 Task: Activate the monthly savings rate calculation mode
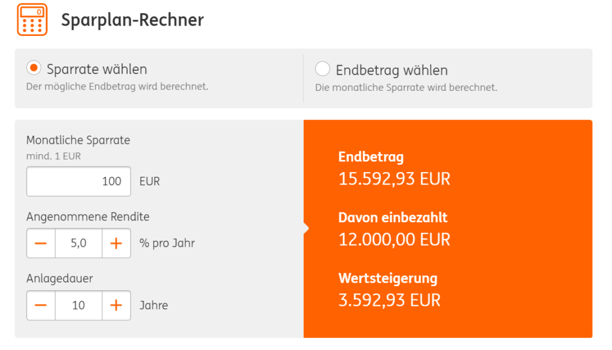click(322, 69)
